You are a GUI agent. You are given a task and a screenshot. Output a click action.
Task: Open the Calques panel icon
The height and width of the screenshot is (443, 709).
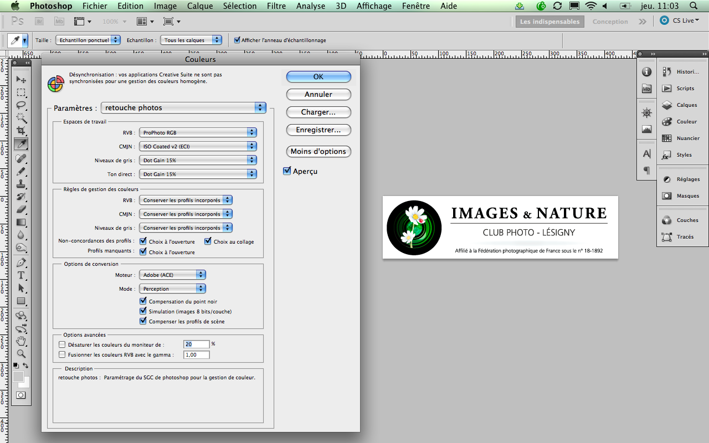pyautogui.click(x=682, y=105)
